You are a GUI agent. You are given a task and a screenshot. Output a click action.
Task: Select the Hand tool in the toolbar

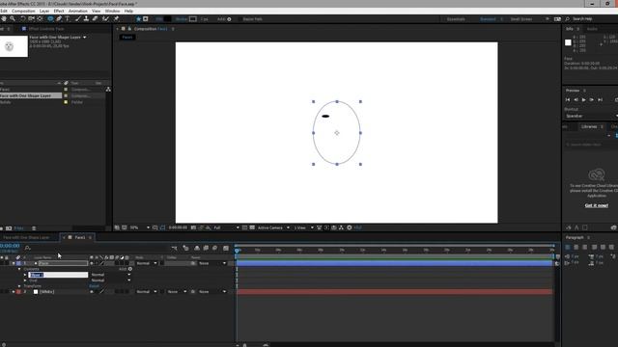4,18
